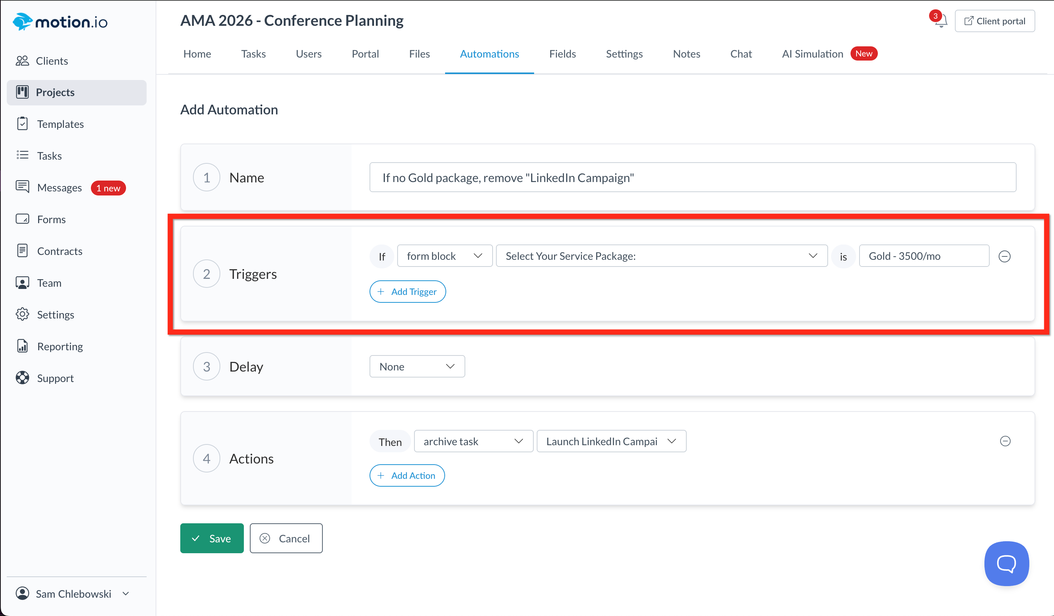Screen dimensions: 1054x616
Task: Open Templates from the sidebar
Action: 60,124
